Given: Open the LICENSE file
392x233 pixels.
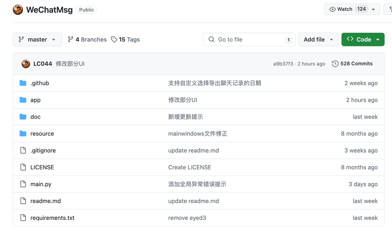Looking at the screenshot, I should click(x=42, y=167).
